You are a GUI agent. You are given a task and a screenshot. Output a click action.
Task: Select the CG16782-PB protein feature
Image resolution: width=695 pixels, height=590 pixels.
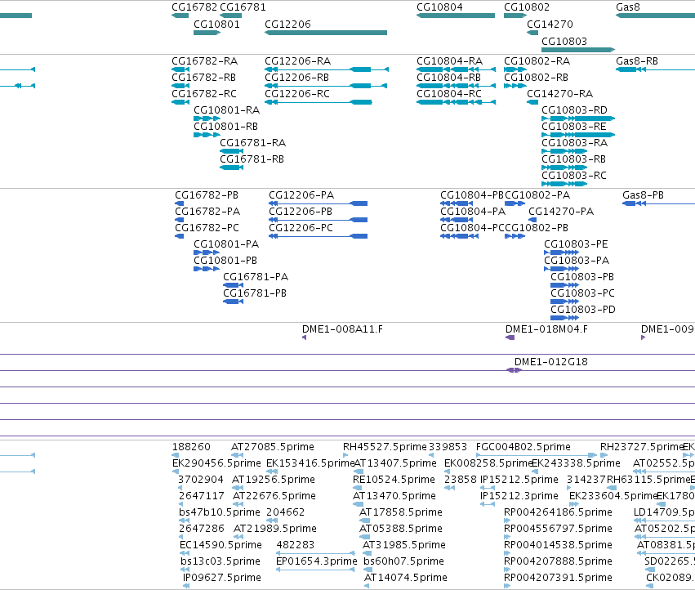[180, 203]
